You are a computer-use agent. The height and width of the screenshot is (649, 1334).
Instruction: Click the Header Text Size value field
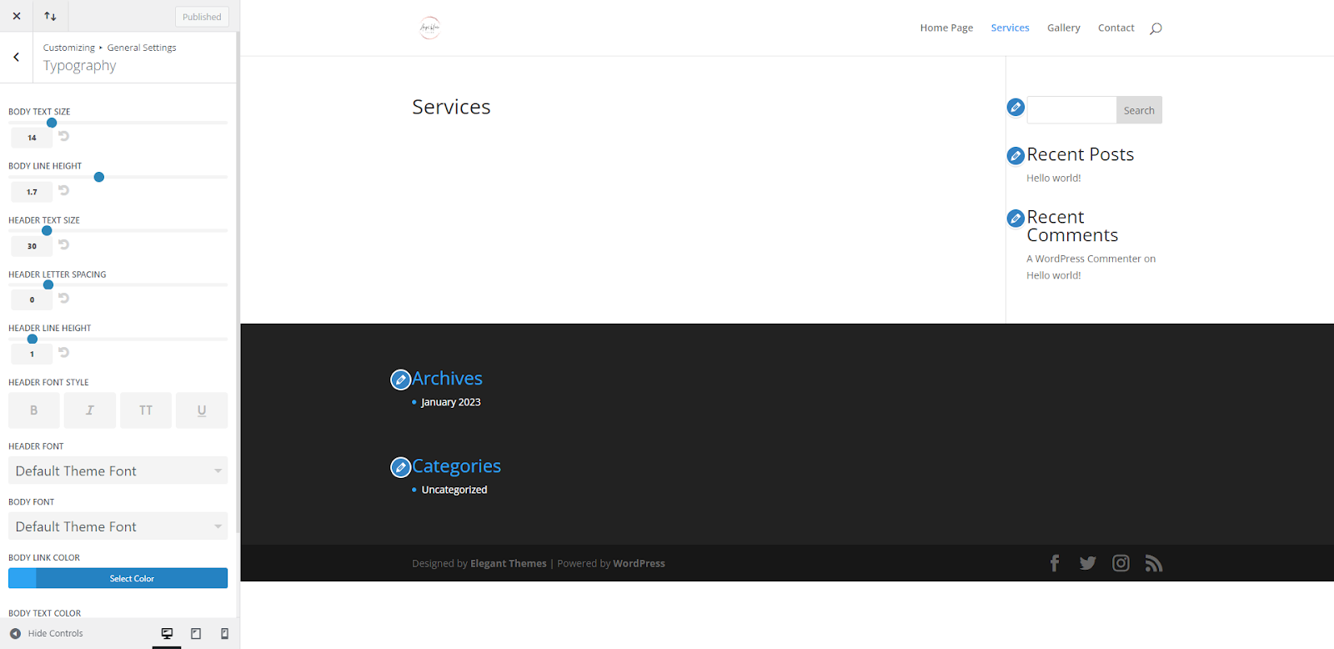point(32,246)
